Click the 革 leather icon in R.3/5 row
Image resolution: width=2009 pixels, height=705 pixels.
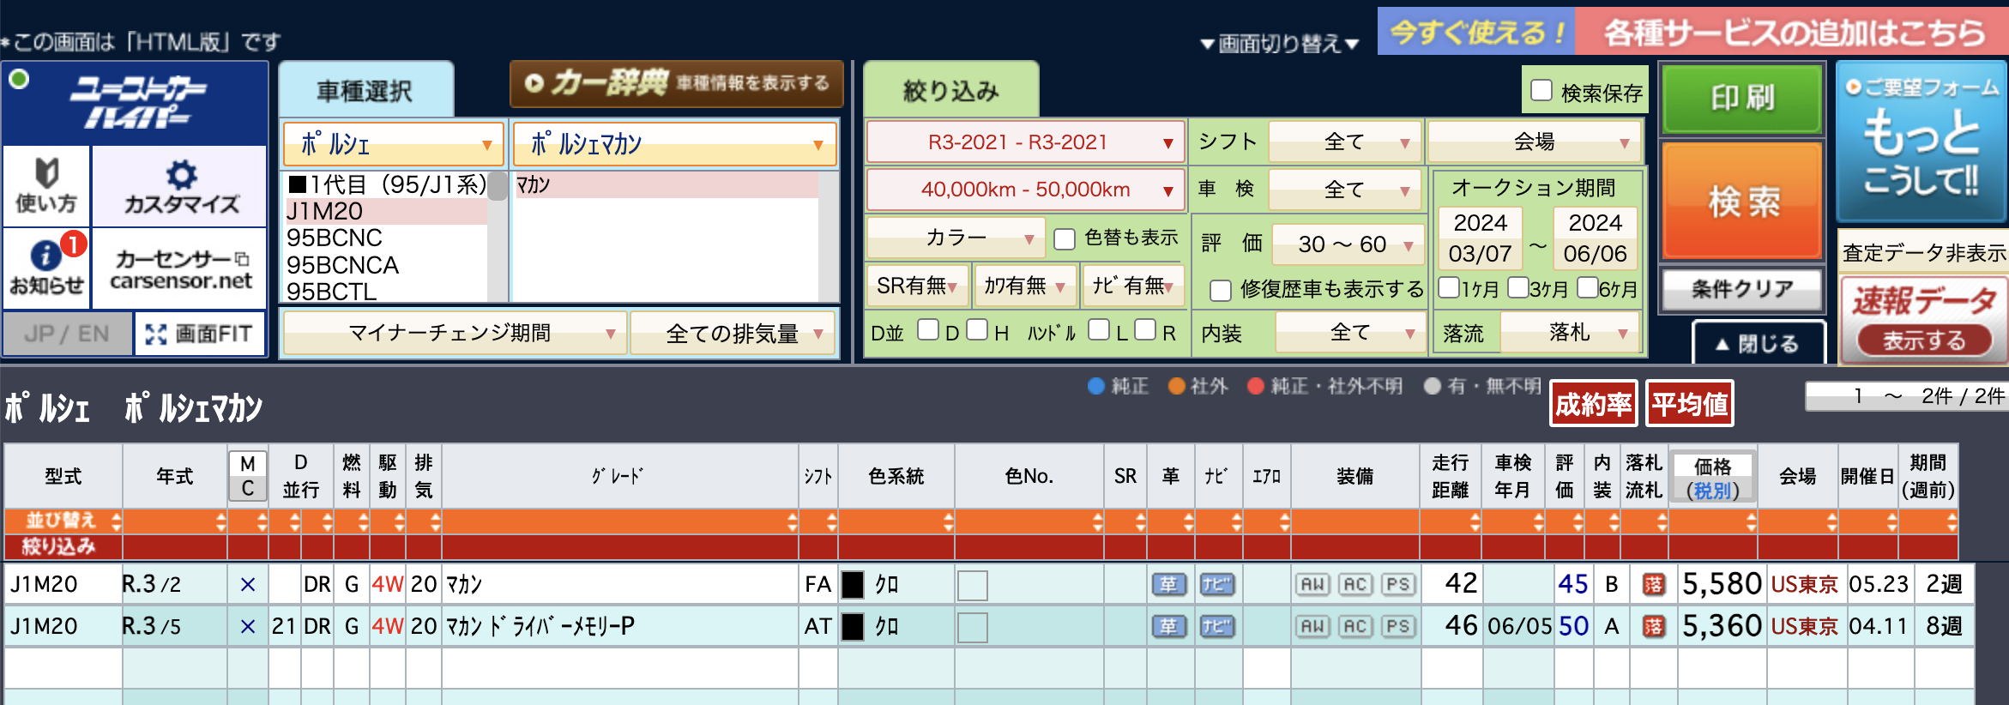point(1168,627)
